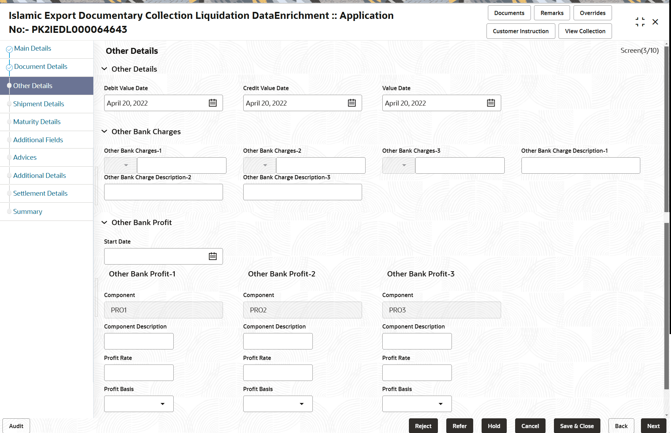Click the collapse window icon in header
Screen dimensions: 671x433
click(640, 22)
